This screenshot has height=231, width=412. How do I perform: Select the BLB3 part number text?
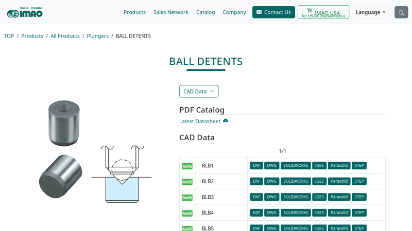[208, 197]
